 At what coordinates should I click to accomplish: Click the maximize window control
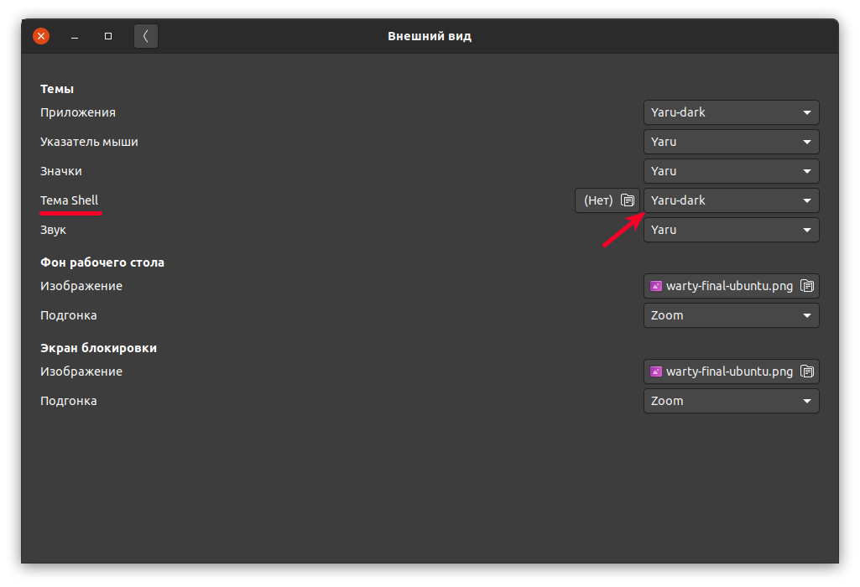pyautogui.click(x=107, y=36)
